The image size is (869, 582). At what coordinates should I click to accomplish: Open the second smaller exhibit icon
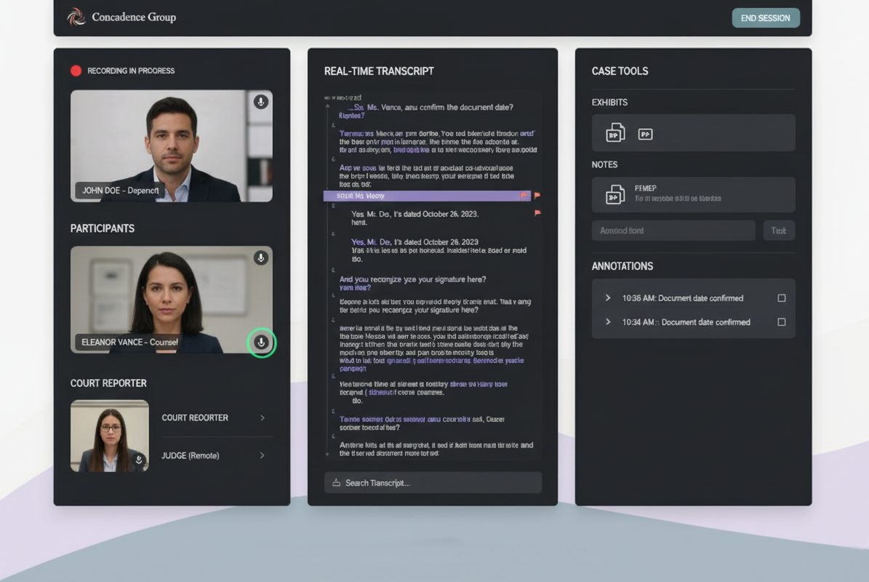645,134
